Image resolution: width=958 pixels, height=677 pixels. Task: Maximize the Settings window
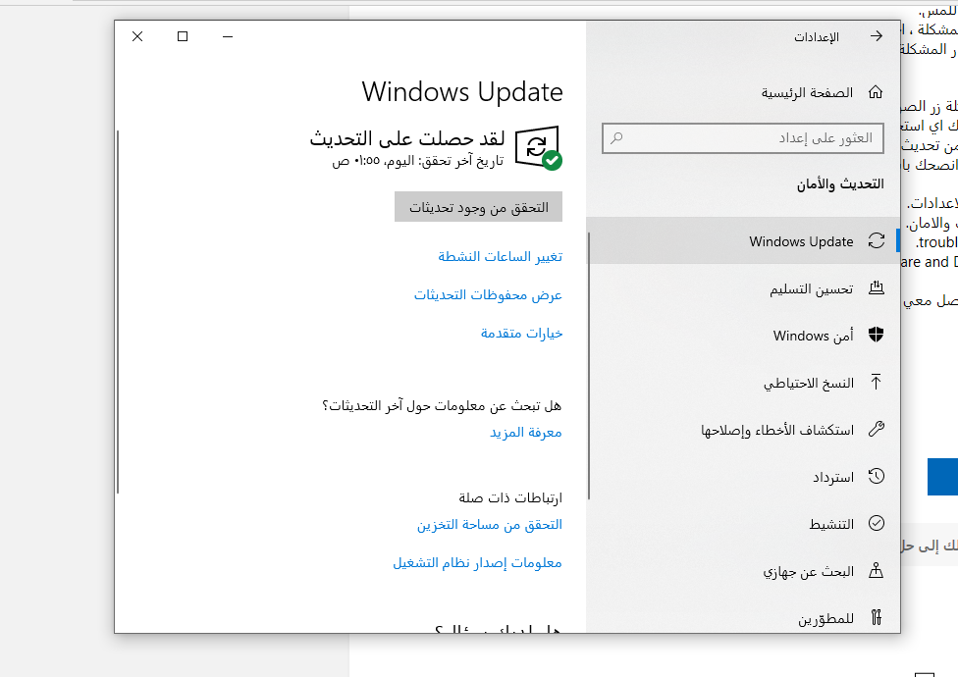(182, 36)
